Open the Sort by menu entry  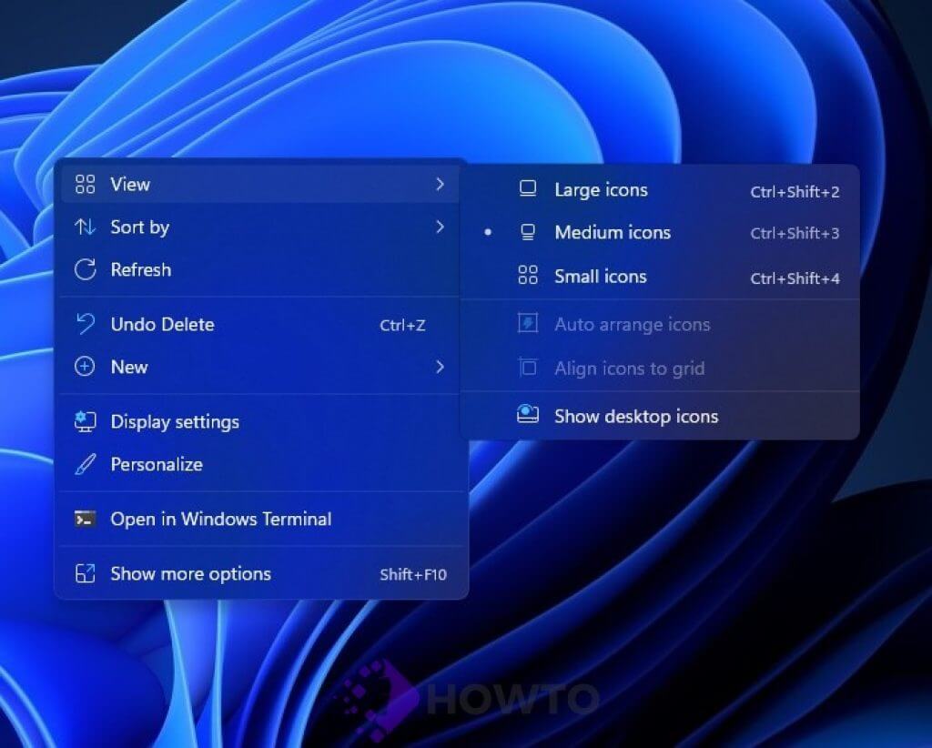260,227
